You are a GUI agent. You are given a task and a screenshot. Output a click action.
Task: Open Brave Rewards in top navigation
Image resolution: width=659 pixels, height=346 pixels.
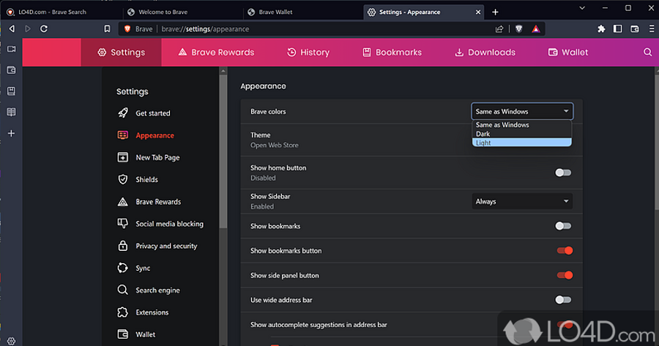(x=216, y=52)
